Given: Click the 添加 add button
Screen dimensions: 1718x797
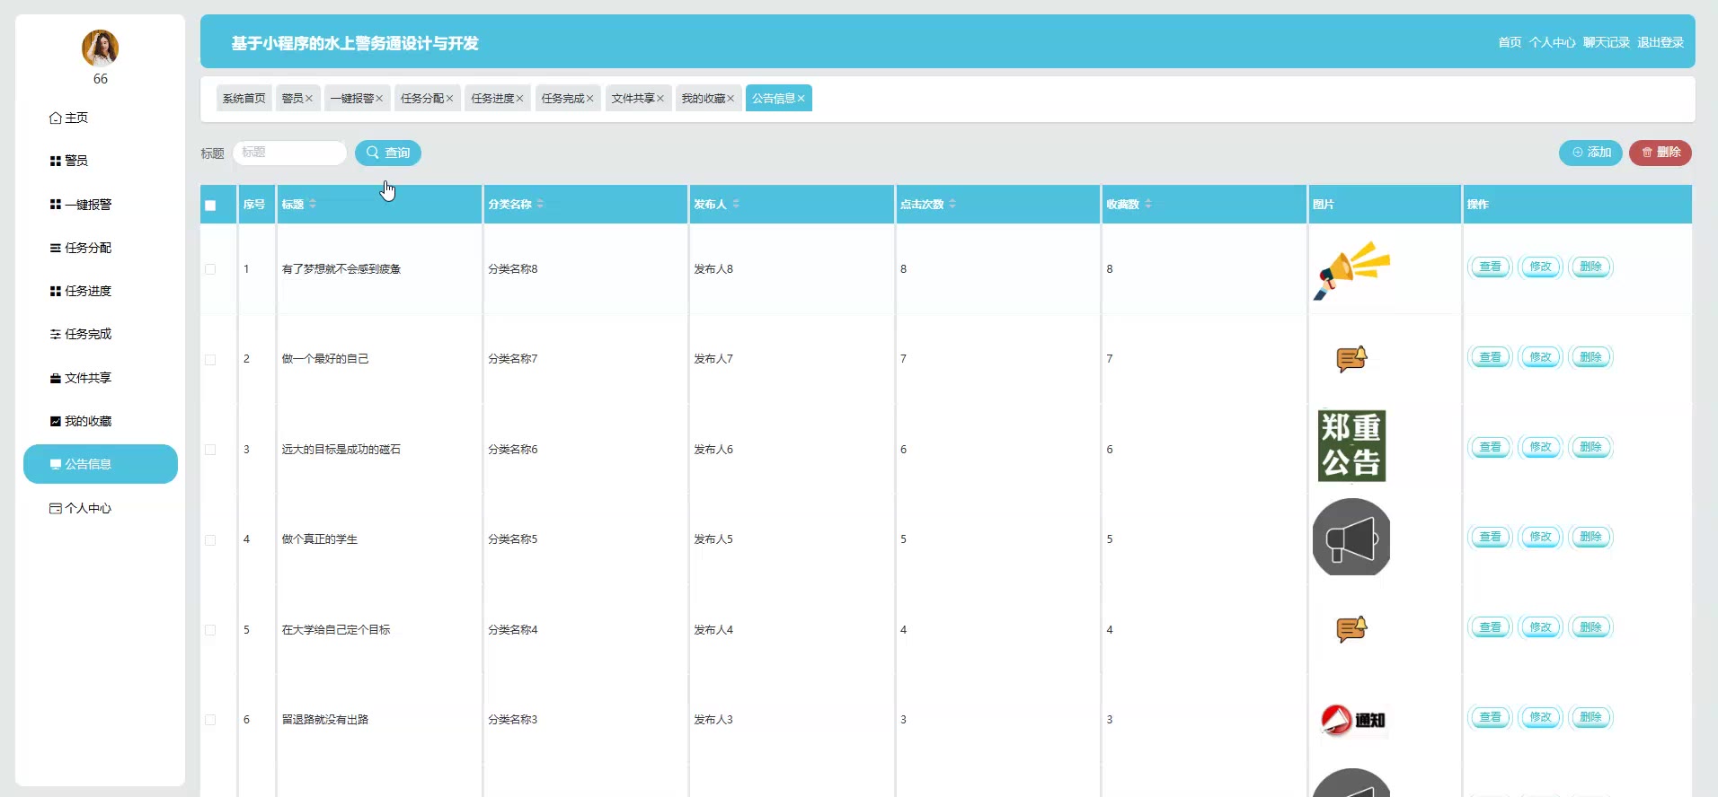Looking at the screenshot, I should tap(1590, 153).
